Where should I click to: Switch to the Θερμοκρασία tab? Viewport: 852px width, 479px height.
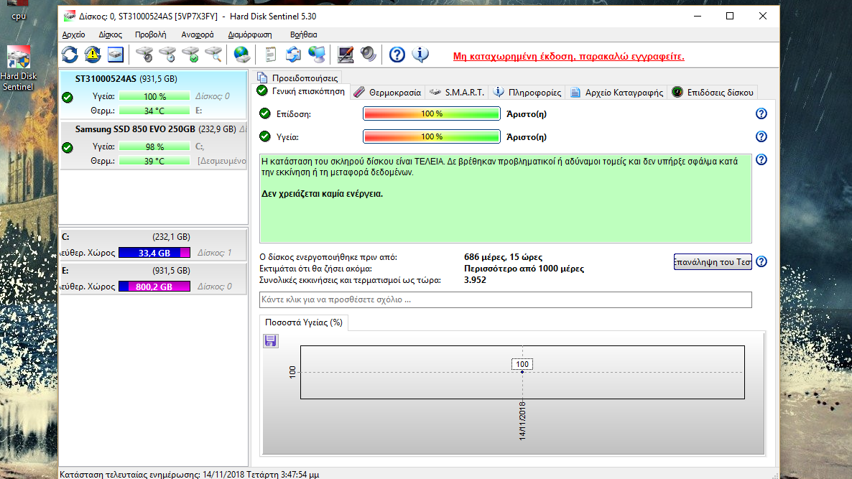pyautogui.click(x=387, y=93)
